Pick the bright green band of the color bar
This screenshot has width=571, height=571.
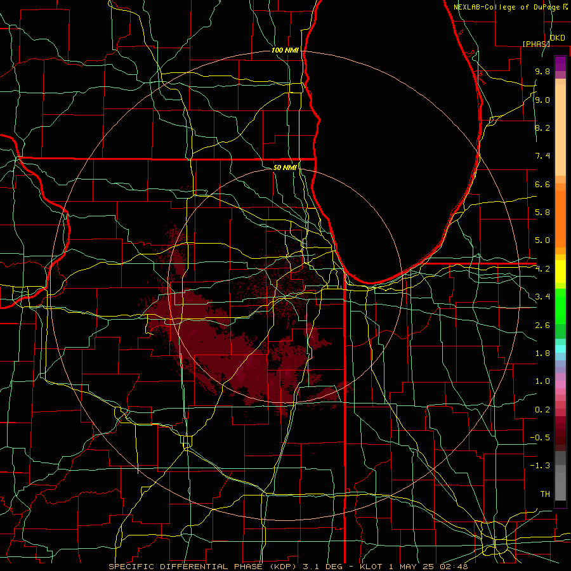560,305
